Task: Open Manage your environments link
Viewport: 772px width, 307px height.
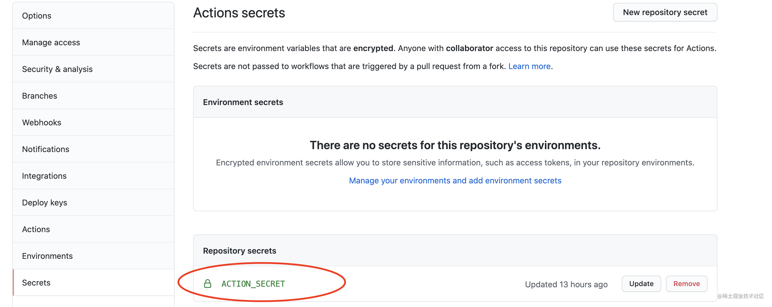Action: click(x=455, y=180)
